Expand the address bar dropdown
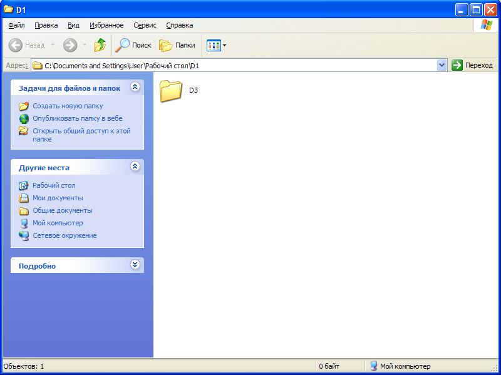 [442, 65]
